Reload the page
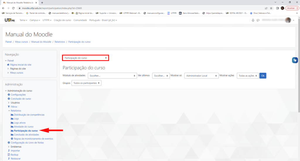This screenshot has height=161, width=300. [13, 8]
